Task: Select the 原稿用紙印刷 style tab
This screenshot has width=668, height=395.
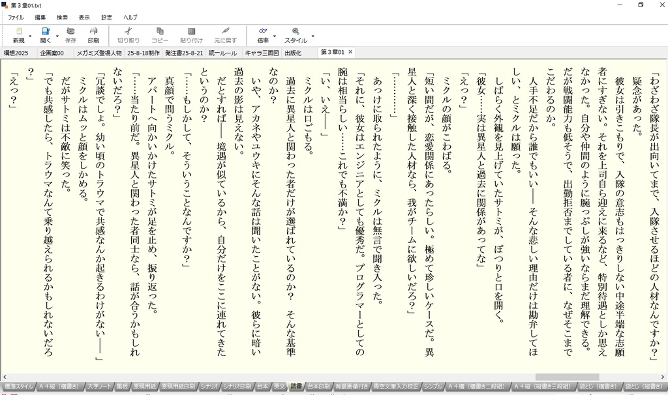Action: [x=178, y=387]
